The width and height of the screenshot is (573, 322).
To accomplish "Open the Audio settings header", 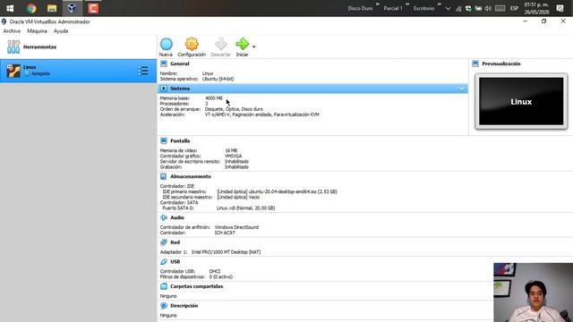I will pos(177,217).
